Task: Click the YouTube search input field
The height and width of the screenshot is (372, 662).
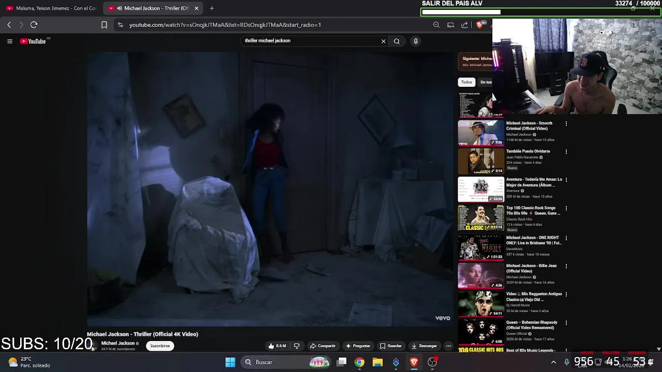Action: (x=310, y=41)
